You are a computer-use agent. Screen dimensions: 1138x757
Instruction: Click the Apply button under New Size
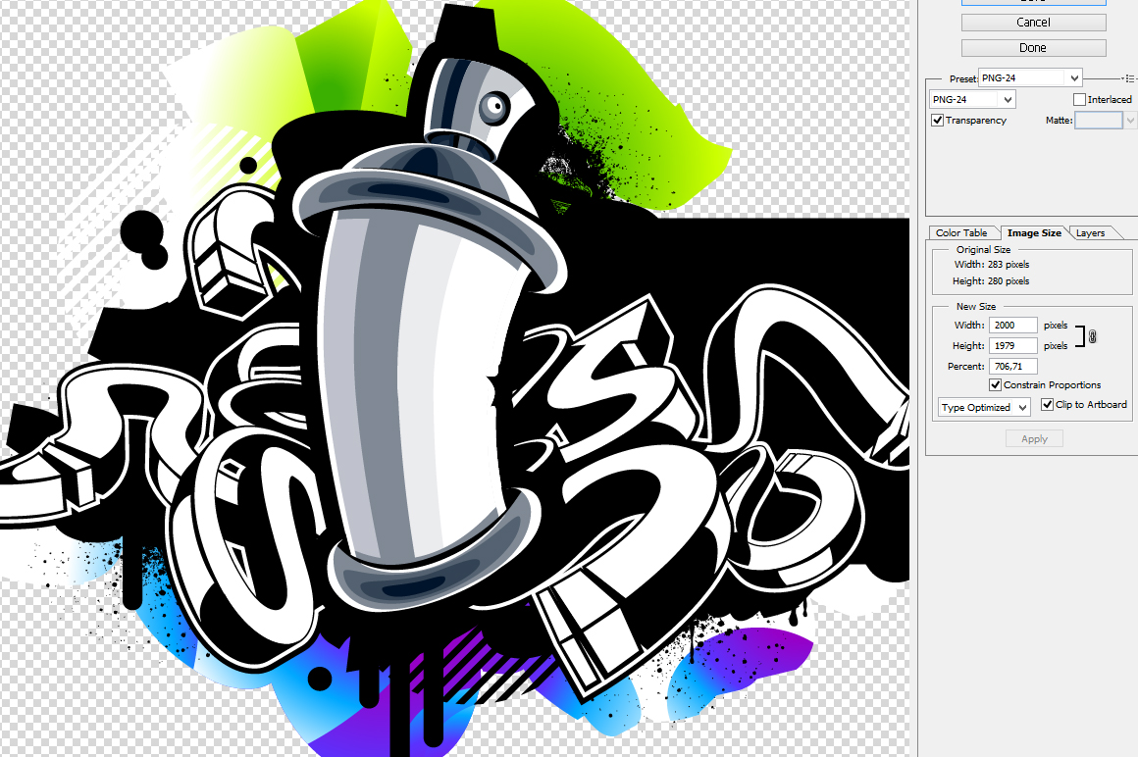click(1034, 438)
